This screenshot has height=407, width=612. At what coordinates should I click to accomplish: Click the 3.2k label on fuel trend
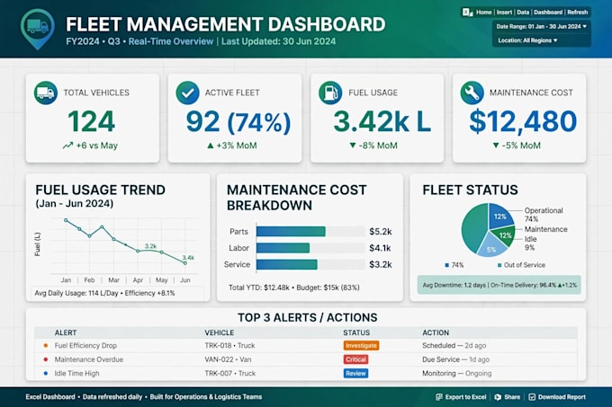[150, 246]
